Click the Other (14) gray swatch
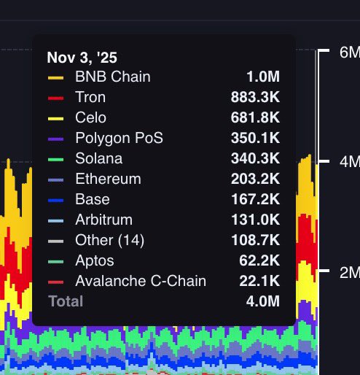The width and height of the screenshot is (360, 375). click(x=56, y=241)
